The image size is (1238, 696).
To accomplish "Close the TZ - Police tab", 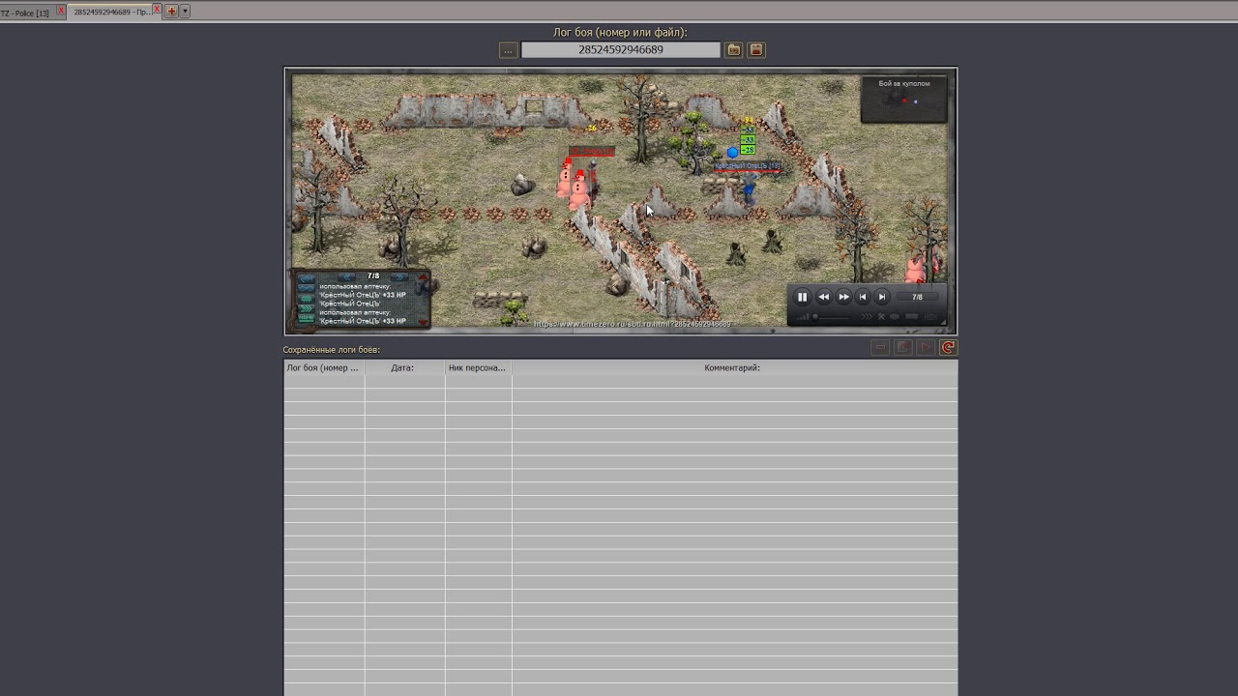I will tap(61, 10).
